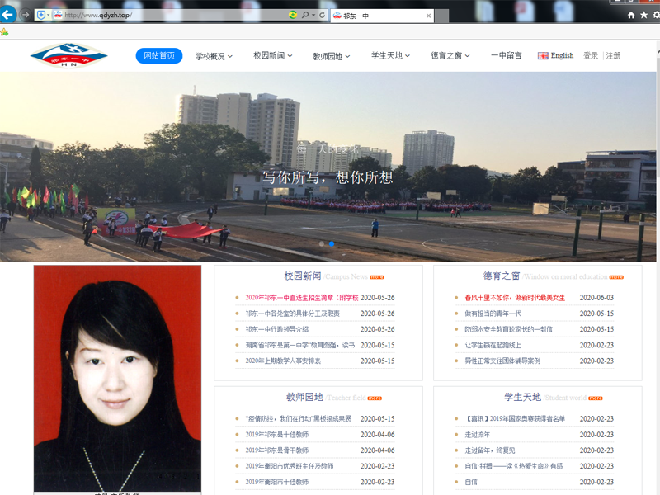This screenshot has height=495, width=660.
Task: Open 让学生赢在起跑线上 article
Action: click(x=493, y=345)
